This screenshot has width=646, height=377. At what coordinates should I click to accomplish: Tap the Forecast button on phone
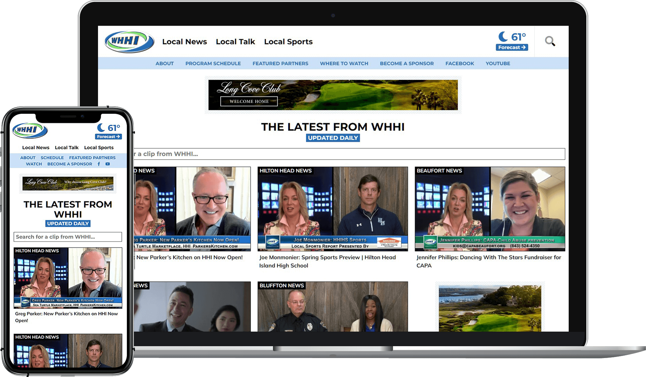(x=109, y=137)
